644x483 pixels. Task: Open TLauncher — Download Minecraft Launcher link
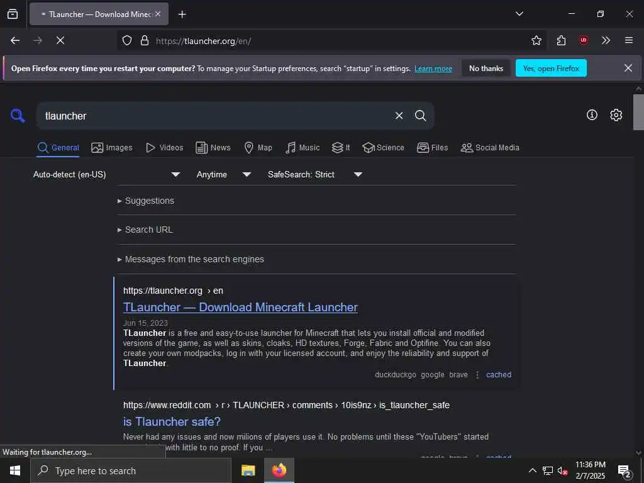tap(240, 307)
